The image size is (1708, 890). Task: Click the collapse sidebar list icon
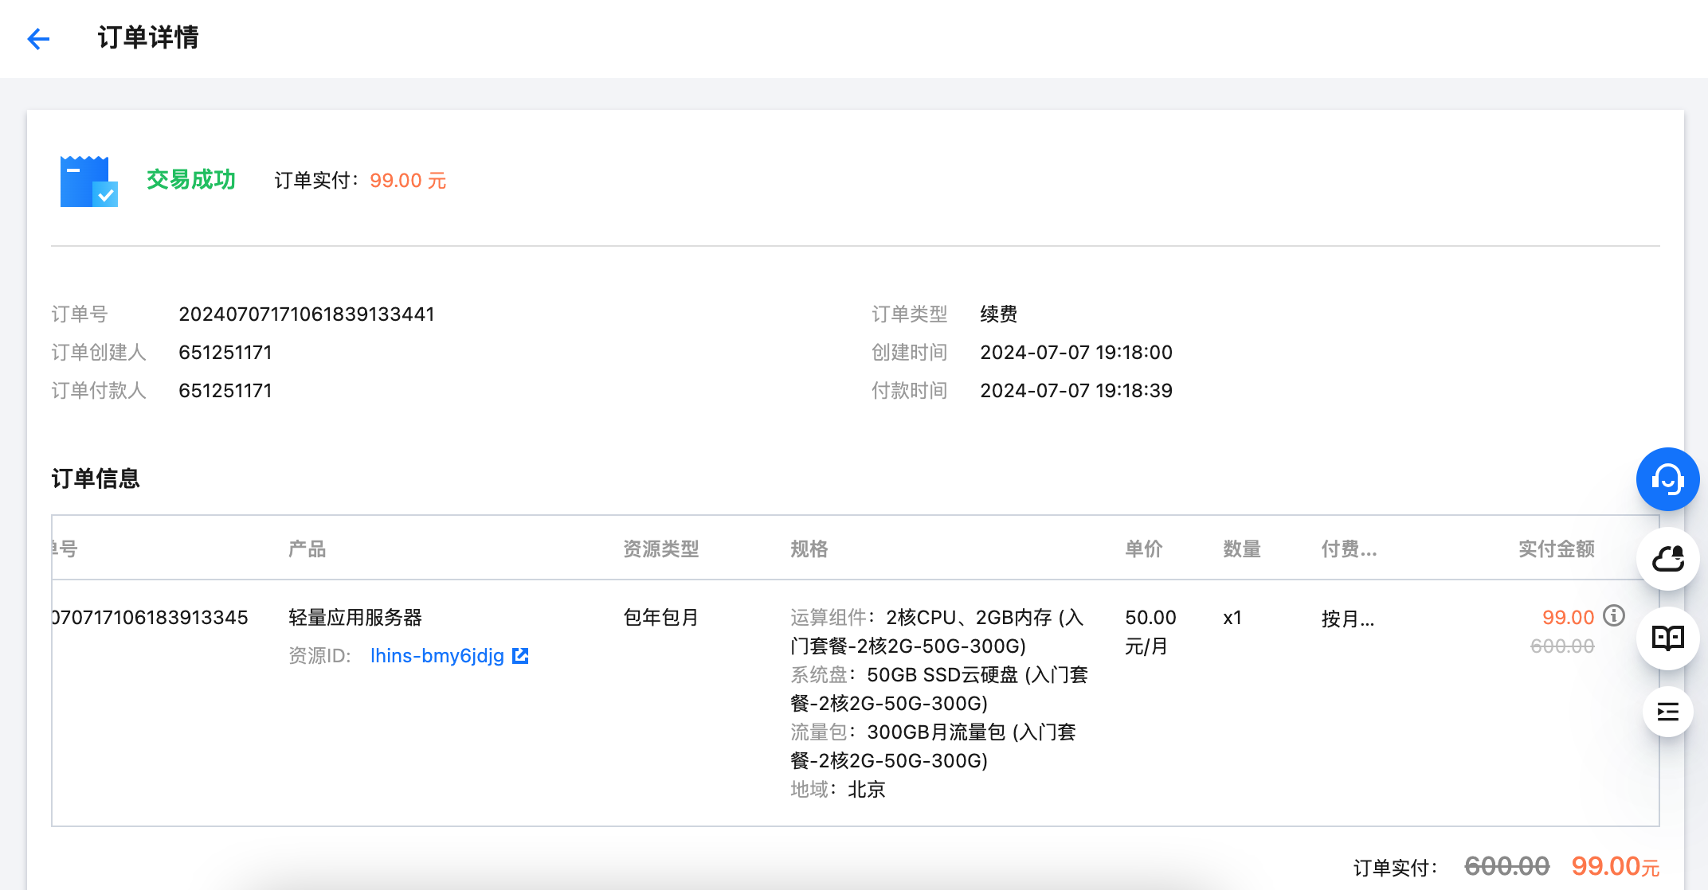coord(1667,712)
